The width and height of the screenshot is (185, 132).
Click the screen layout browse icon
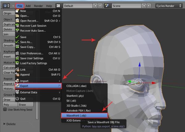point(59,6)
